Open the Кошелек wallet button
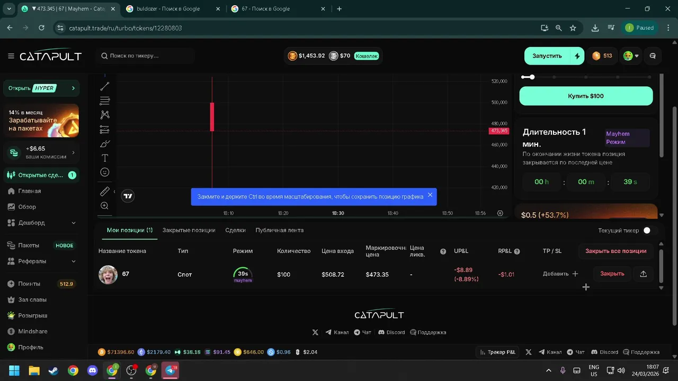Image resolution: width=678 pixels, height=381 pixels. coord(367,56)
